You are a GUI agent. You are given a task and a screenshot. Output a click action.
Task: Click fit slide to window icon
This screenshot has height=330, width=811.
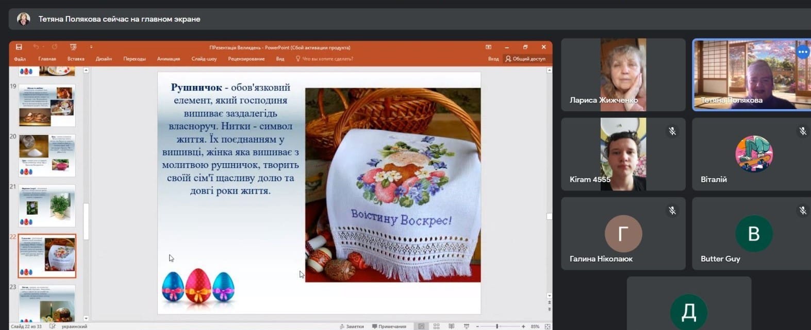pos(547,326)
